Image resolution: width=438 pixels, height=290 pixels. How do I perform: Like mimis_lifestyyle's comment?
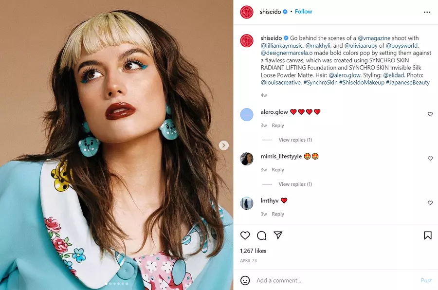pyautogui.click(x=430, y=159)
